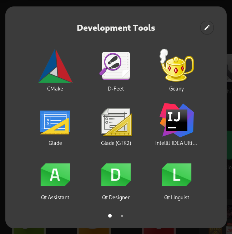This screenshot has width=232, height=234.
Task: Select the first page indicator dot
Action: (110, 216)
